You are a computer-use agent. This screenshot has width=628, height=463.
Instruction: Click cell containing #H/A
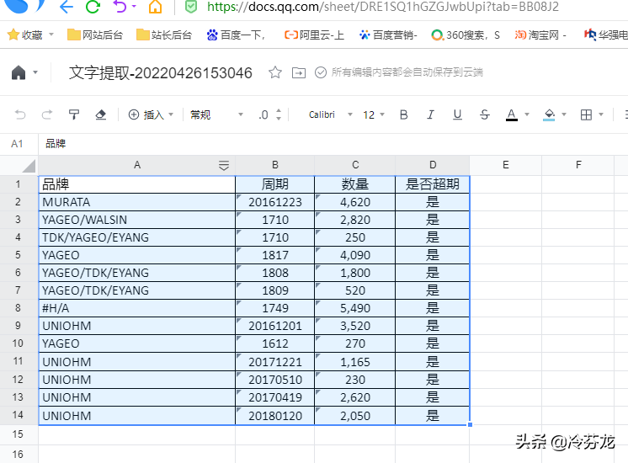pyautogui.click(x=137, y=308)
